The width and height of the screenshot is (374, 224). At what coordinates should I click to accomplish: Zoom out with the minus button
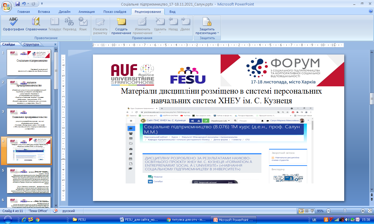coord(328,211)
